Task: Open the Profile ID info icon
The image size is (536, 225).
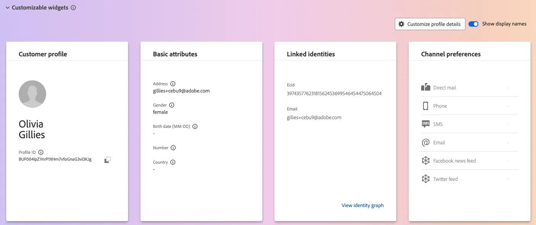Action: click(41, 152)
